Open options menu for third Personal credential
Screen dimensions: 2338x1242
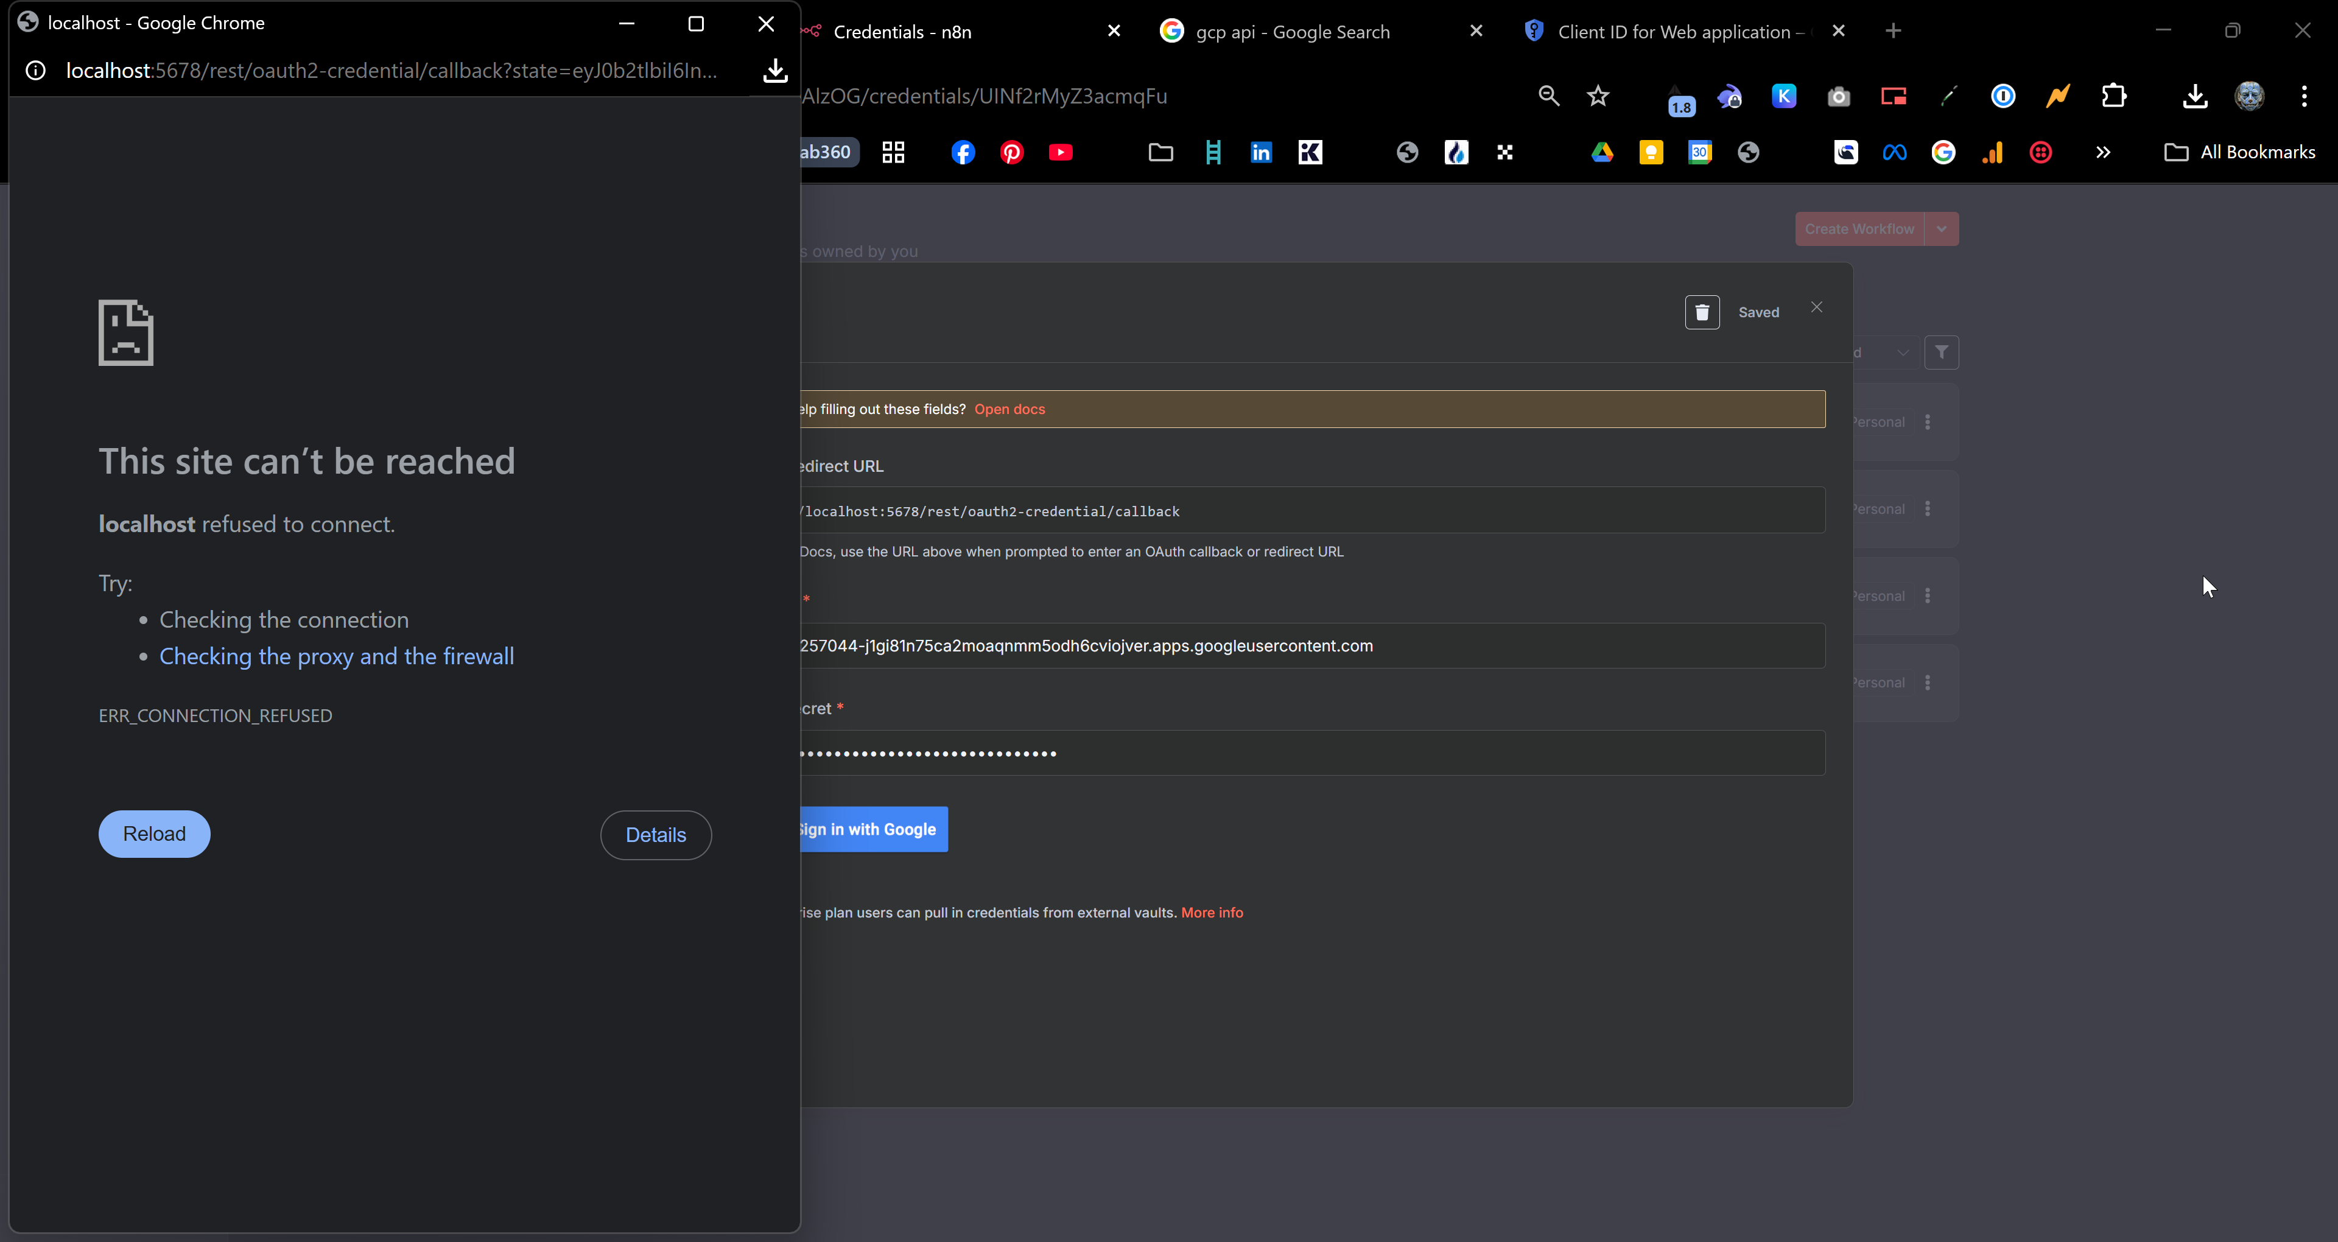tap(1928, 595)
